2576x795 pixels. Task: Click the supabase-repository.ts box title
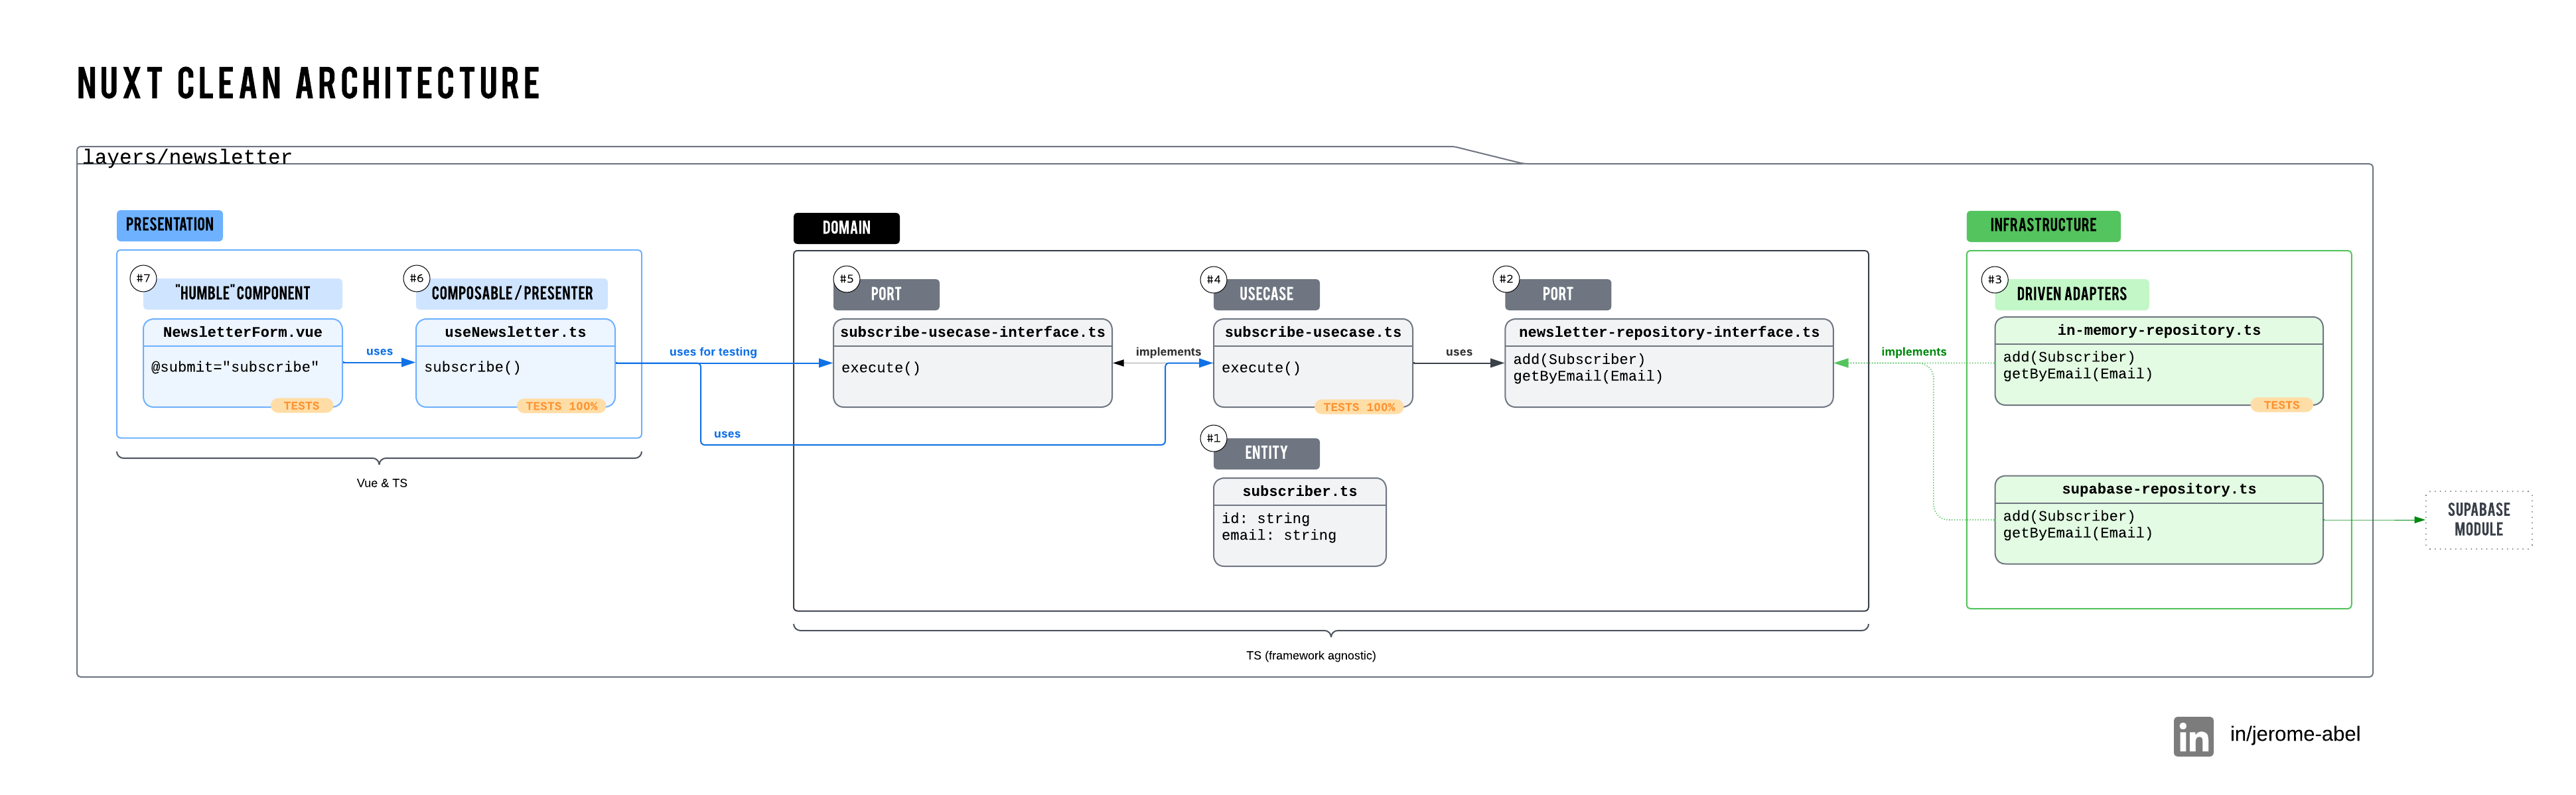click(2158, 489)
